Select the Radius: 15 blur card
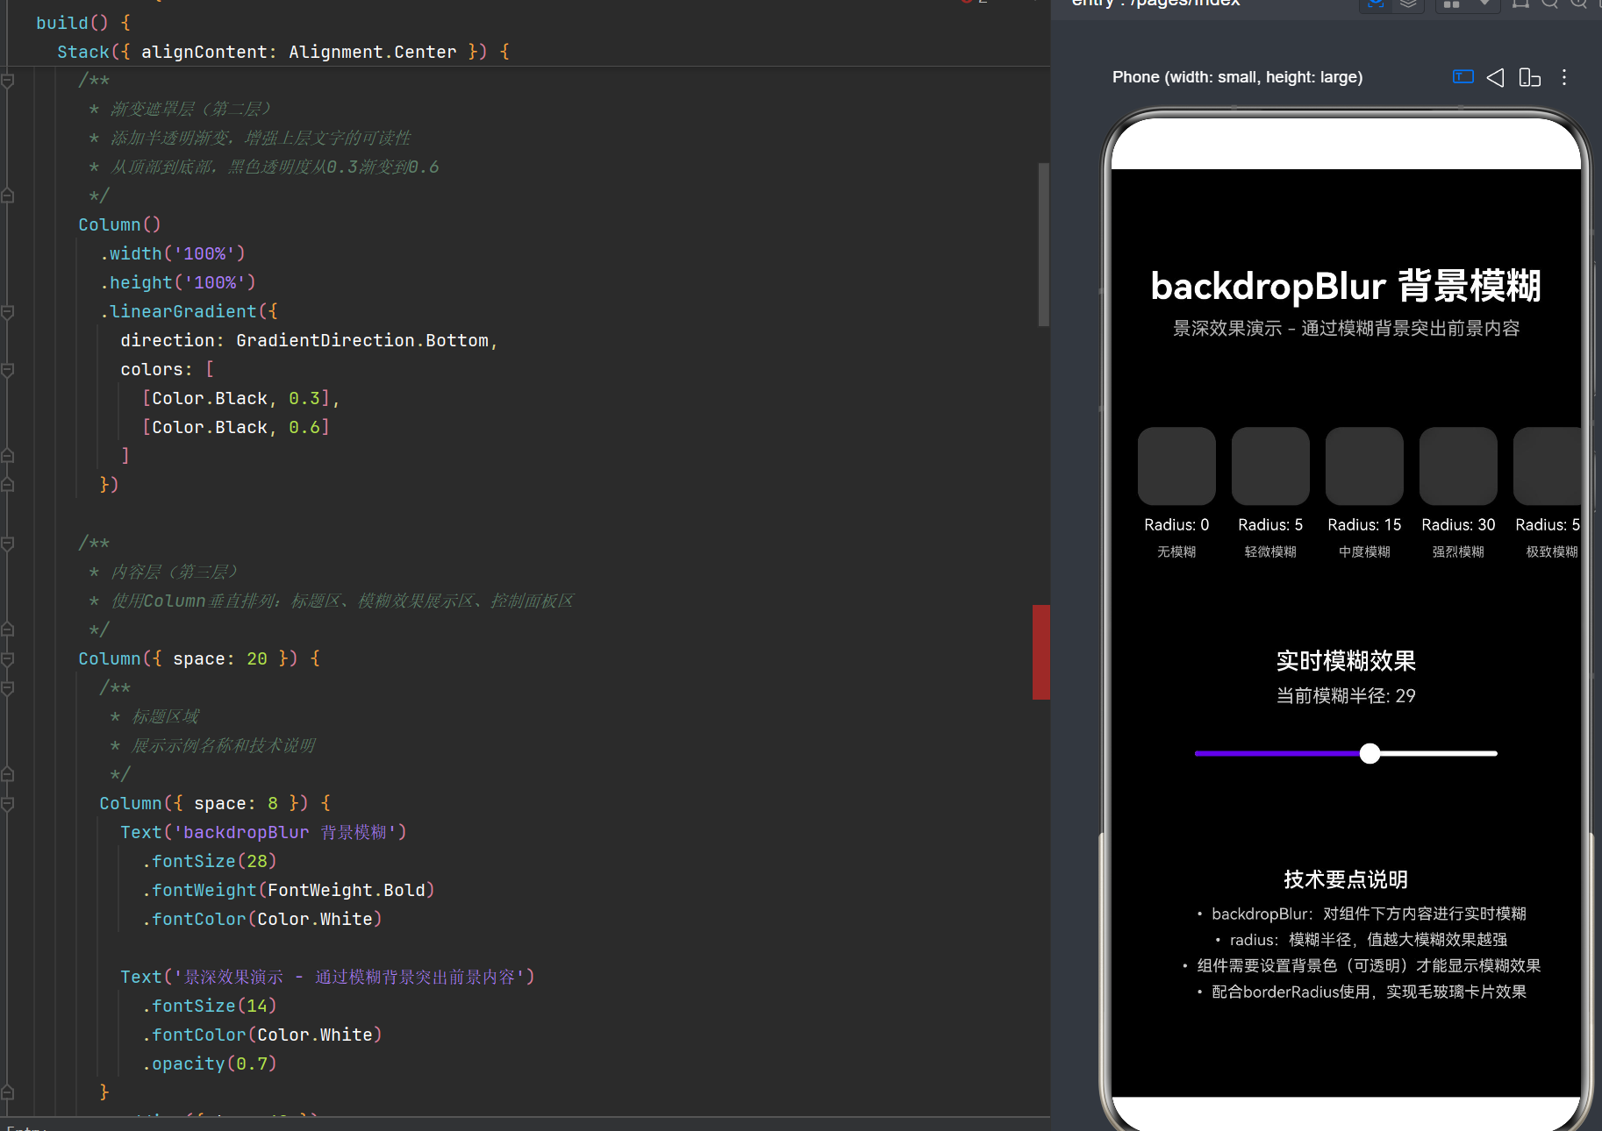The width and height of the screenshot is (1602, 1131). (1364, 466)
